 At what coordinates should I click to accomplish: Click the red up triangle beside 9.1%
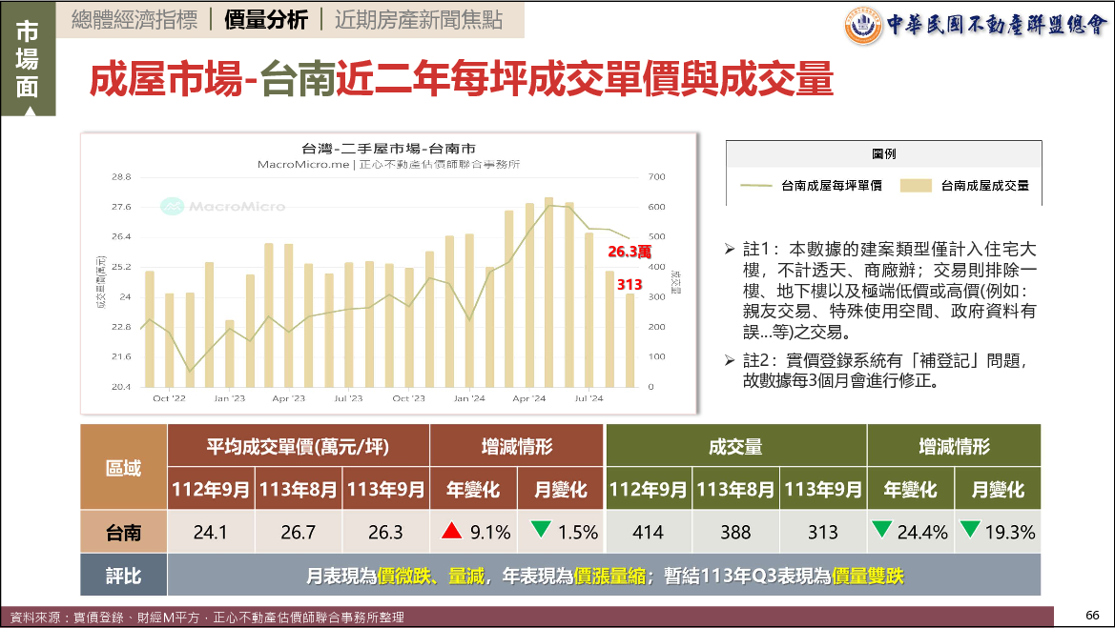tap(452, 531)
